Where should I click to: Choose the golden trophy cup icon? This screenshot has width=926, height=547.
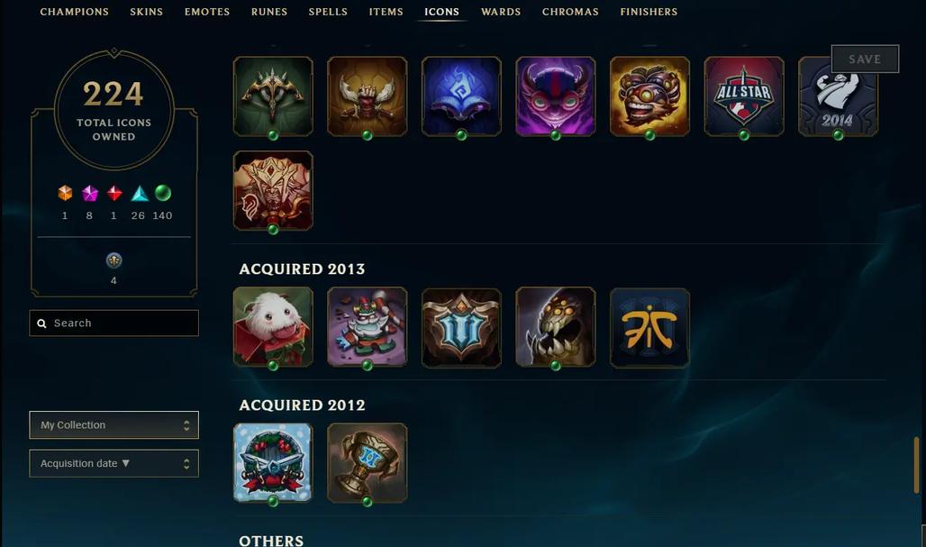click(367, 462)
